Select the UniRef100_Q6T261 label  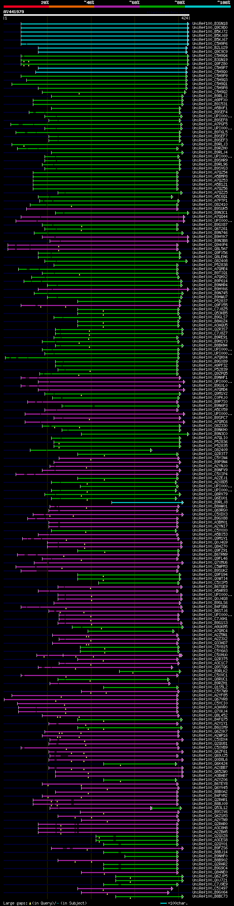[x=210, y=229]
